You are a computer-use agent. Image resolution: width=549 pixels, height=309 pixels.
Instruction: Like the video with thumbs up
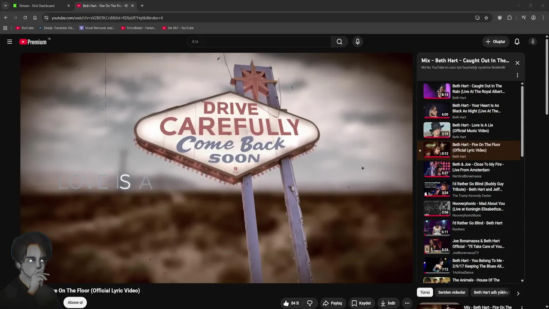click(291, 303)
